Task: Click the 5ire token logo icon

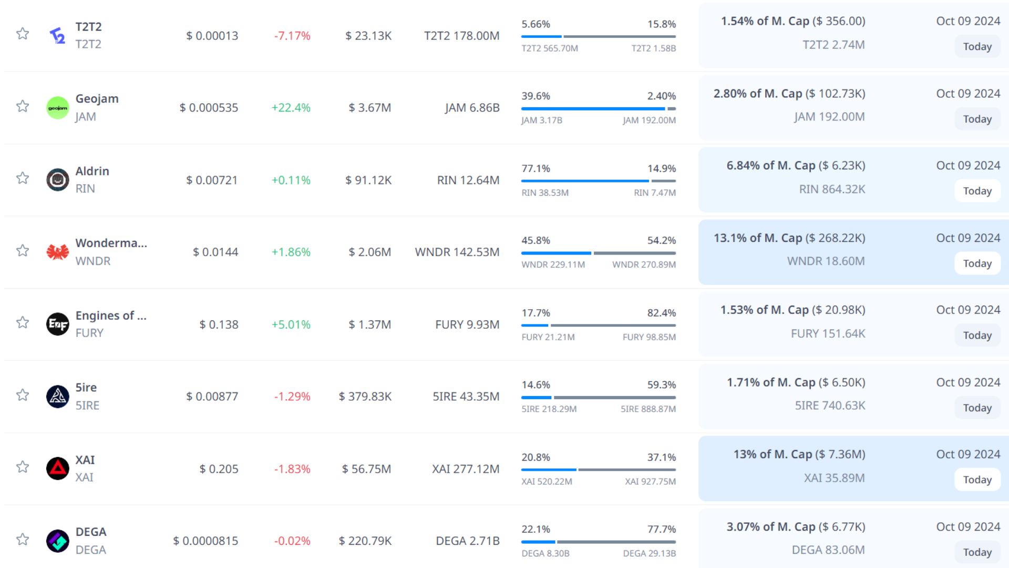Action: [x=57, y=397]
